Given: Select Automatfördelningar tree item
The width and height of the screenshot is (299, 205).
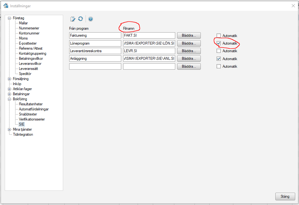Looking at the screenshot, I should click(x=34, y=109).
